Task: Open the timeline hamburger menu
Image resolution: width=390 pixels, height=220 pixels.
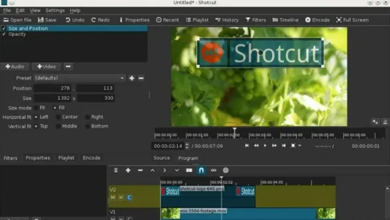Action: (x=116, y=170)
